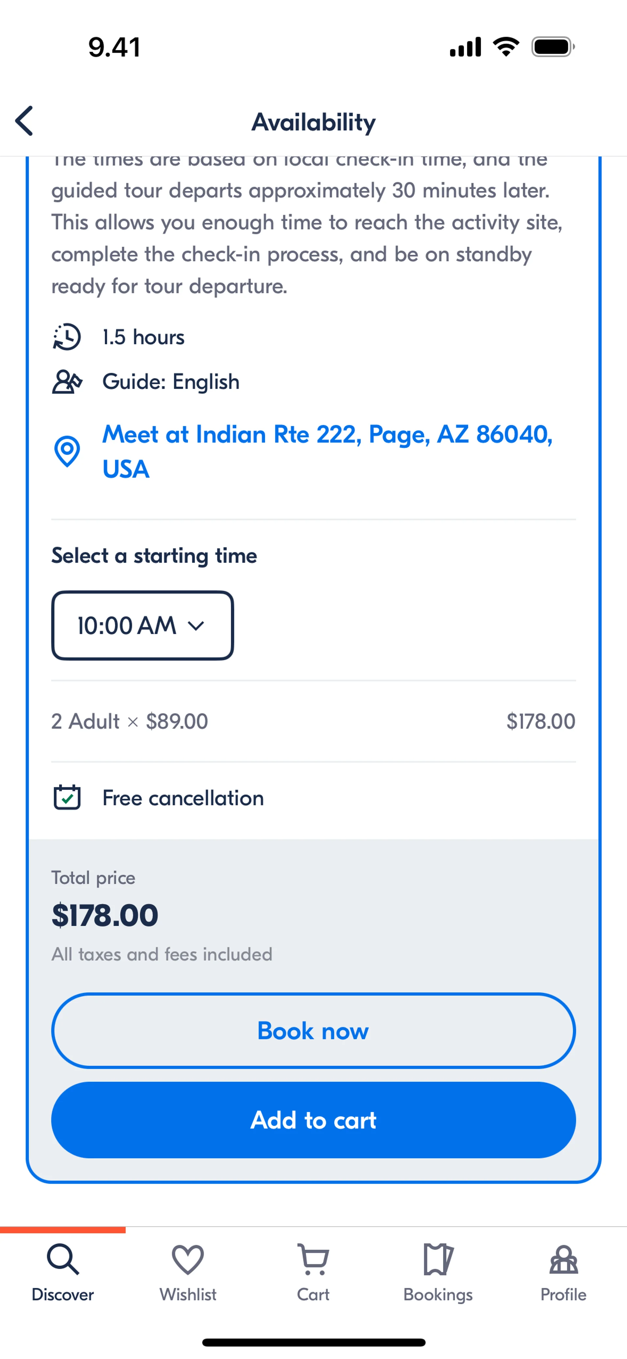Tap the shopping cart icon
The image size is (627, 1359).
(313, 1259)
